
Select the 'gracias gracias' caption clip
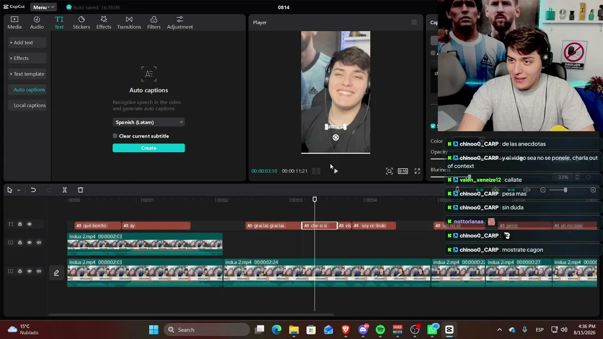coord(273,226)
